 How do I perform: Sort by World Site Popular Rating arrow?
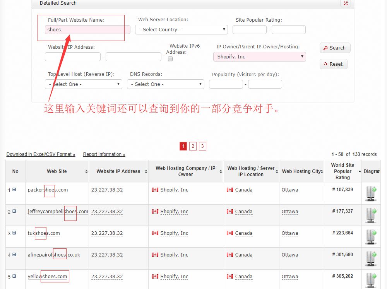click(360, 171)
